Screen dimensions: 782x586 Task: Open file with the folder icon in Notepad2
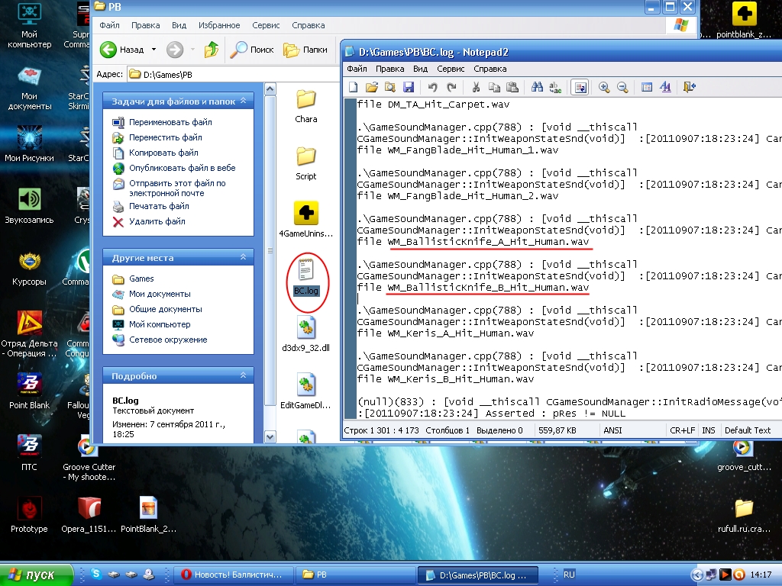372,88
